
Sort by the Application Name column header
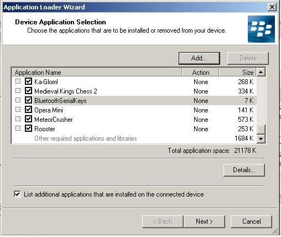click(x=97, y=72)
